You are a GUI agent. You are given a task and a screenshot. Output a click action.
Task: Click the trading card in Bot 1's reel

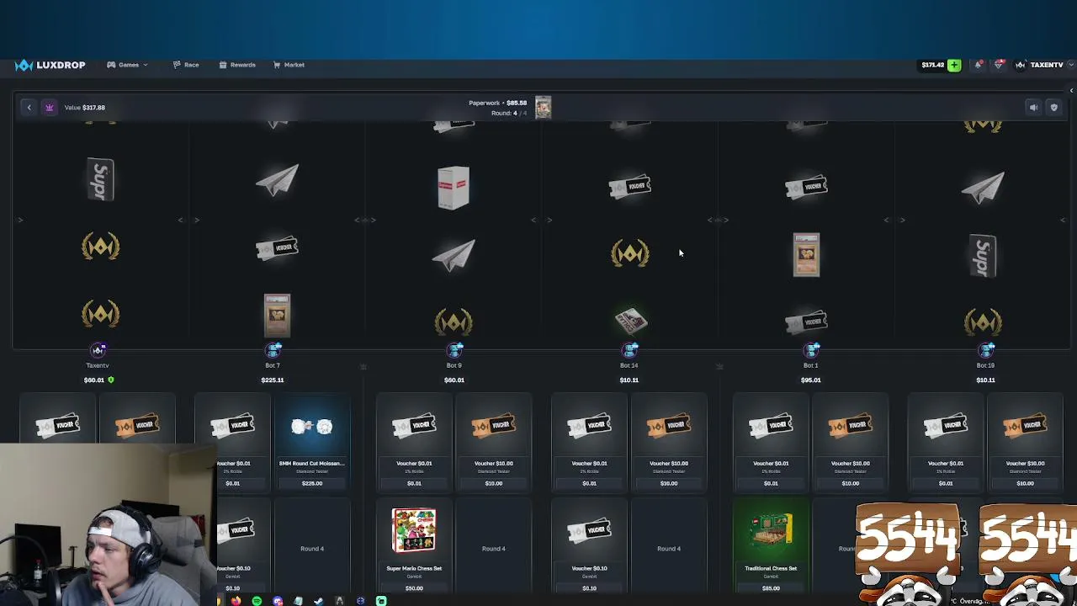coord(806,254)
